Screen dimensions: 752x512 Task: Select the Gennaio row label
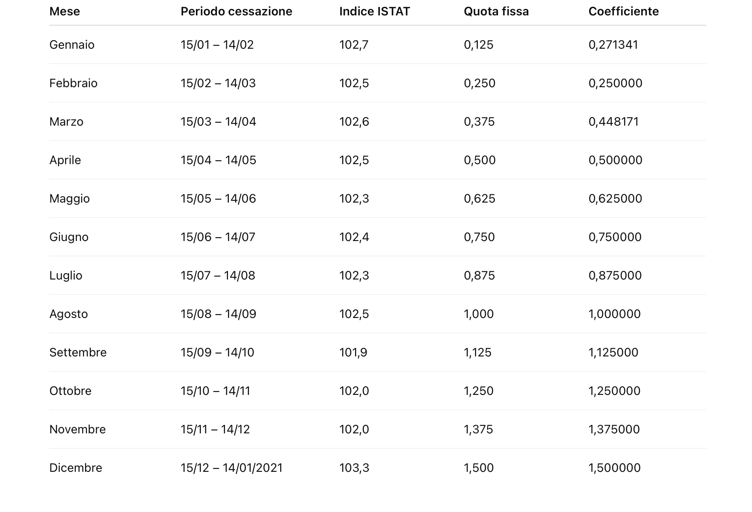pos(72,45)
